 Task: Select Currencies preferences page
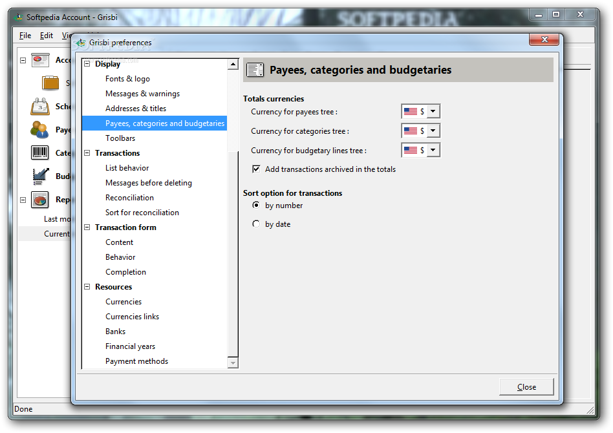pyautogui.click(x=124, y=301)
